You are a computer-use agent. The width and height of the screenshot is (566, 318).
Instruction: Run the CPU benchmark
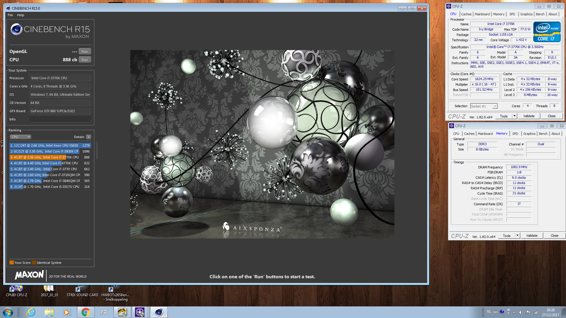tap(85, 60)
